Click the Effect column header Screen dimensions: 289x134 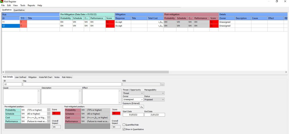(x=275, y=18)
